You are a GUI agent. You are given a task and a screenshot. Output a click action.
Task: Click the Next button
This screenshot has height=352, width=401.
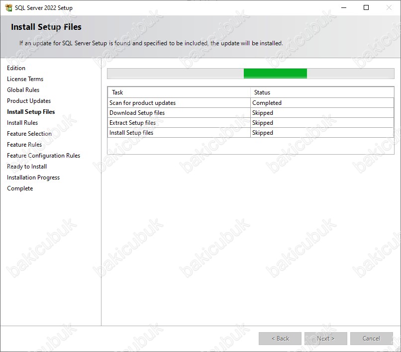325,339
